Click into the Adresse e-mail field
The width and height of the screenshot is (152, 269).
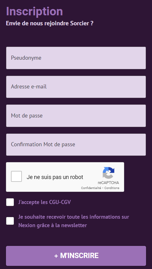click(x=76, y=87)
